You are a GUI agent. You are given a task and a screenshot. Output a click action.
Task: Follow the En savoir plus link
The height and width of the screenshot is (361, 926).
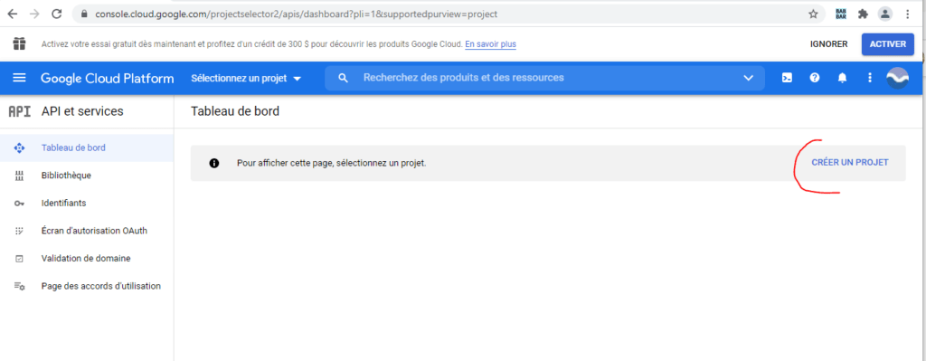490,44
